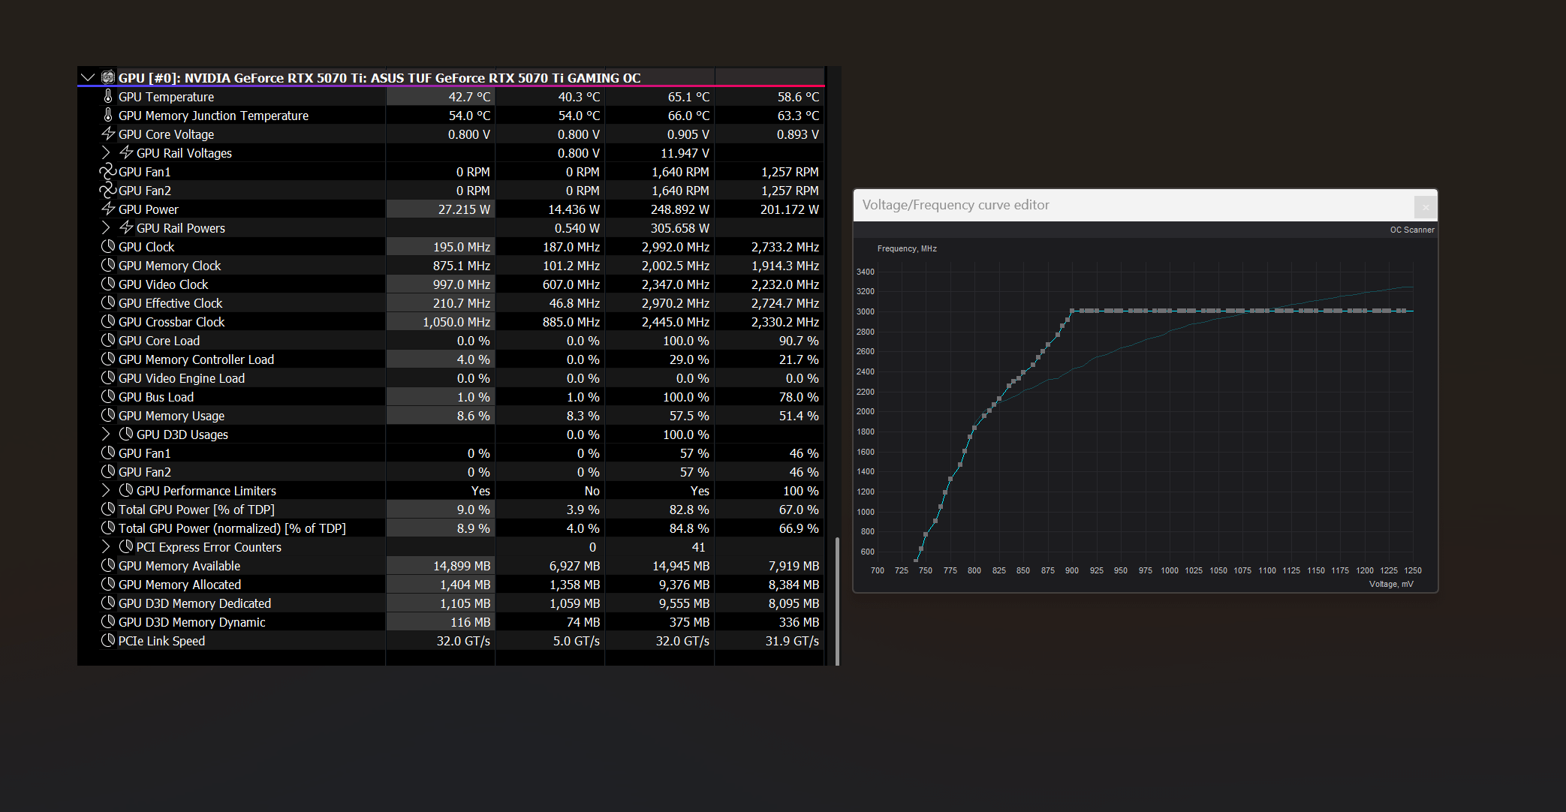The height and width of the screenshot is (812, 1566).
Task: Click thermometer icon beside GPU Memory Junction Temperature
Action: point(108,115)
